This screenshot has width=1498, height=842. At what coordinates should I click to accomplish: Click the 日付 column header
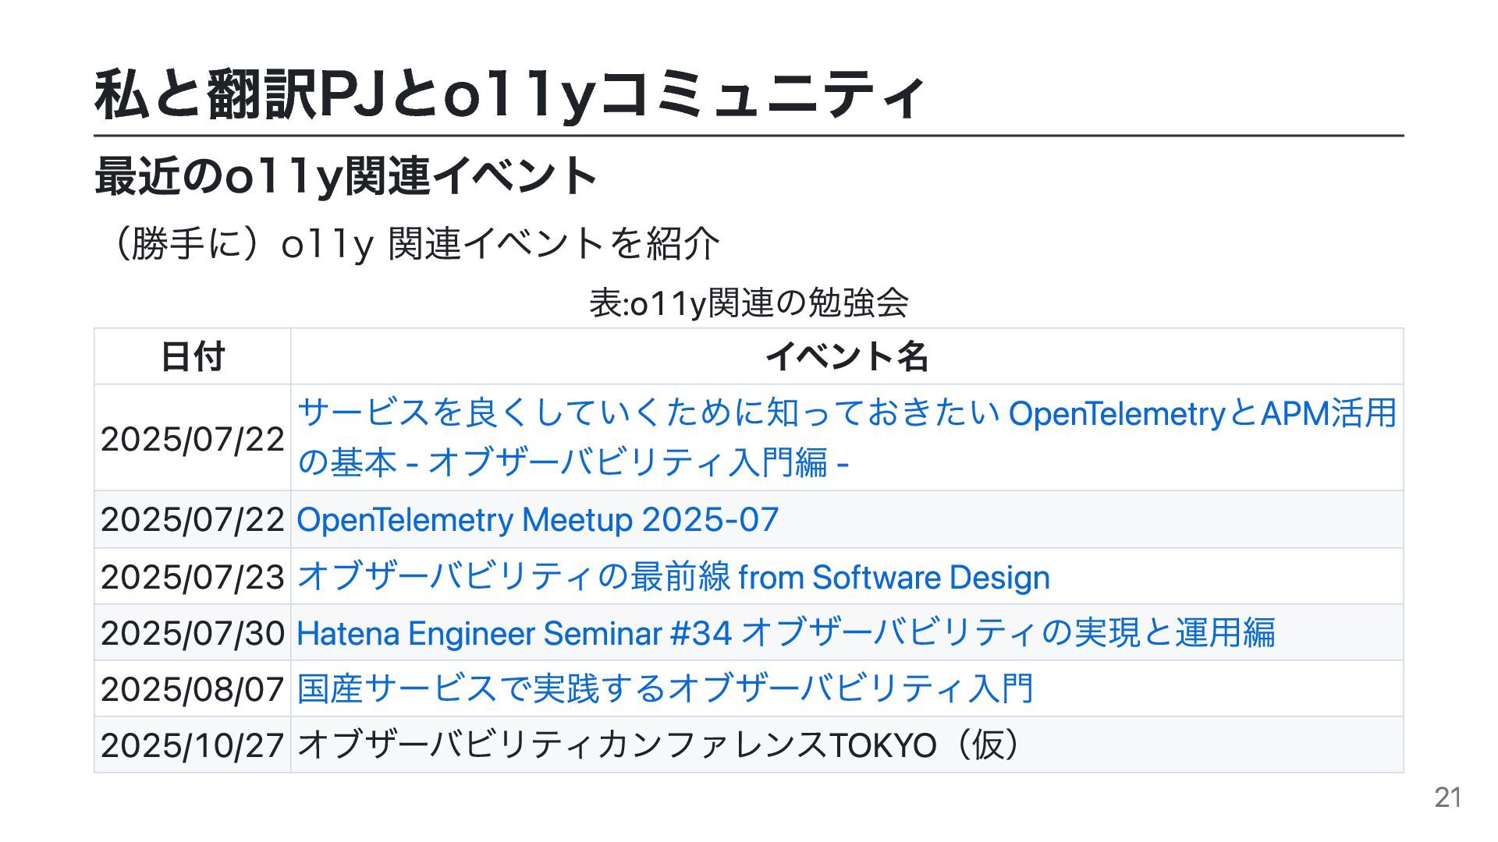click(x=193, y=356)
